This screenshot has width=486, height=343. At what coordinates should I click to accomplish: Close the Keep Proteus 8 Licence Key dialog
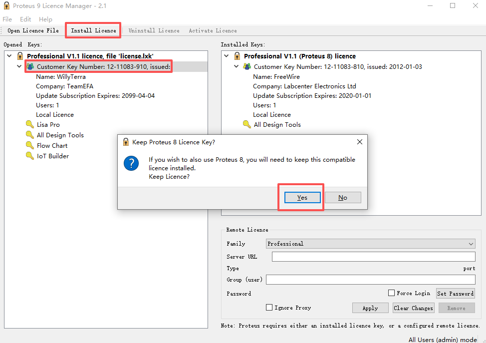(360, 142)
